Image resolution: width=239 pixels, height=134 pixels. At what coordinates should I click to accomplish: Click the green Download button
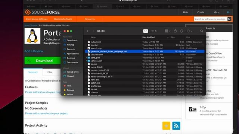tap(43, 61)
